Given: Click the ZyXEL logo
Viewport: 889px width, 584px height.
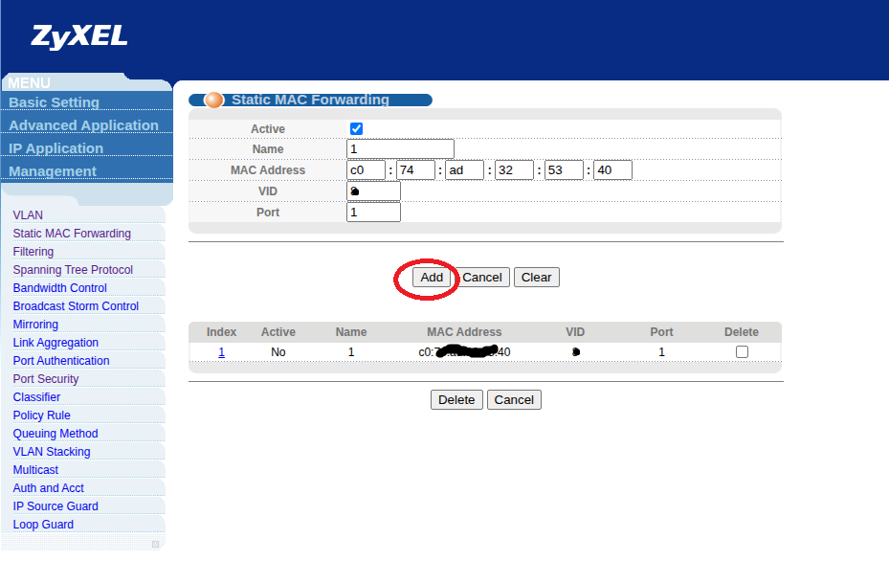Looking at the screenshot, I should [x=79, y=37].
